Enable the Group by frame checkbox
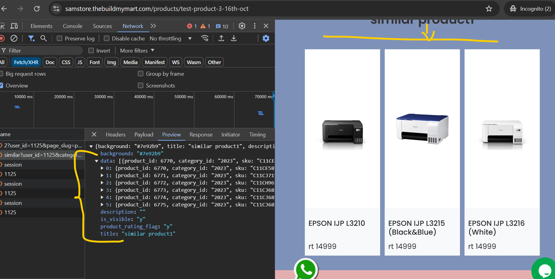 click(141, 74)
